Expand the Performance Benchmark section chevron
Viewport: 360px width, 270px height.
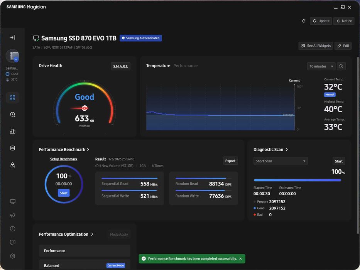pos(88,150)
